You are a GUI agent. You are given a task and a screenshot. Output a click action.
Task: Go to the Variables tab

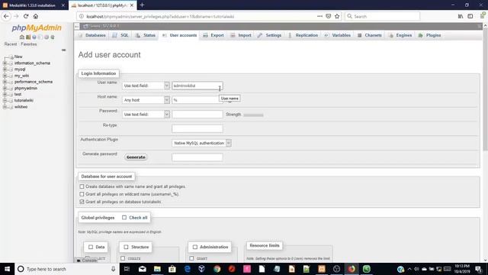337,35
